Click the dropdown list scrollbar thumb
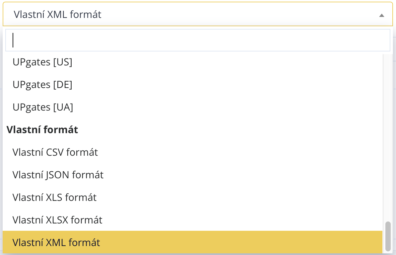 388,236
